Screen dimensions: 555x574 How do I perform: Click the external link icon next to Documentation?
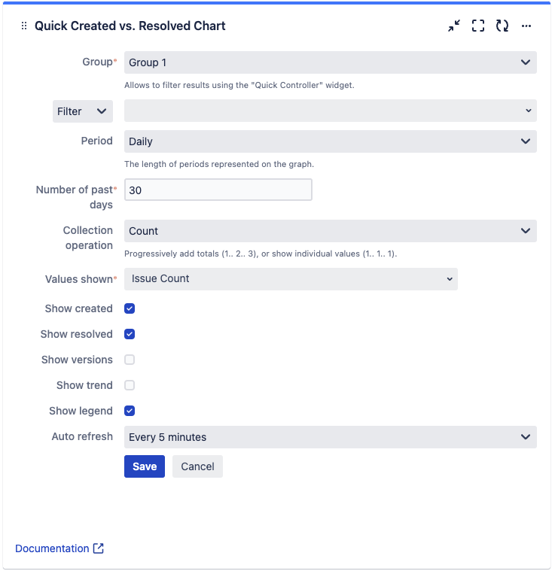tap(99, 548)
